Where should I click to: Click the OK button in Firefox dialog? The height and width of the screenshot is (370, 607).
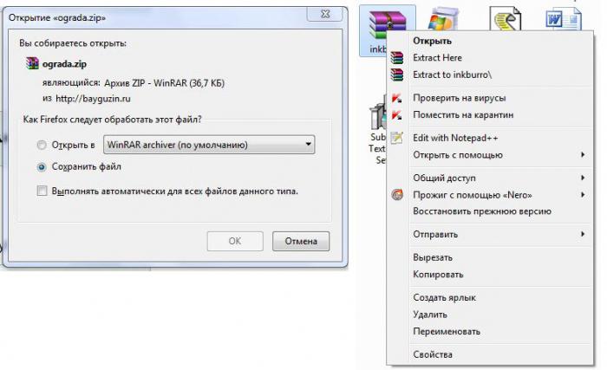[x=235, y=241]
